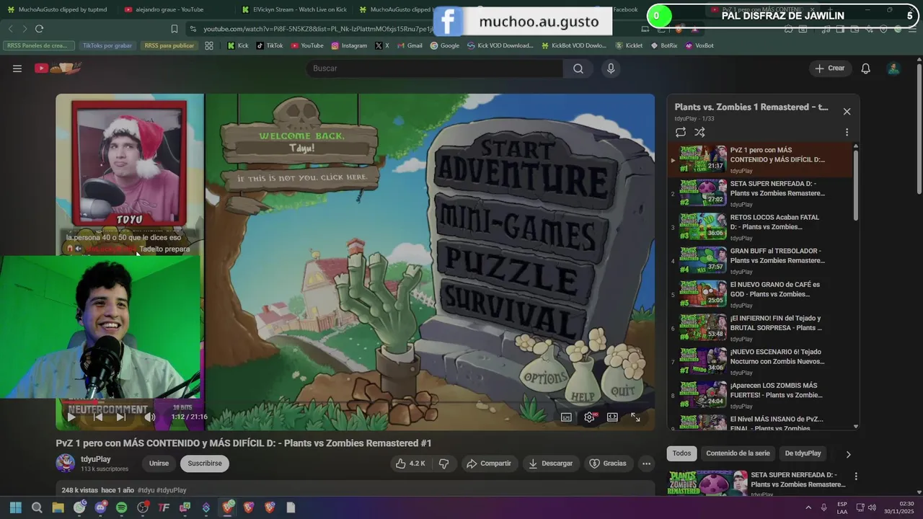Go back in browser history

coord(11,29)
